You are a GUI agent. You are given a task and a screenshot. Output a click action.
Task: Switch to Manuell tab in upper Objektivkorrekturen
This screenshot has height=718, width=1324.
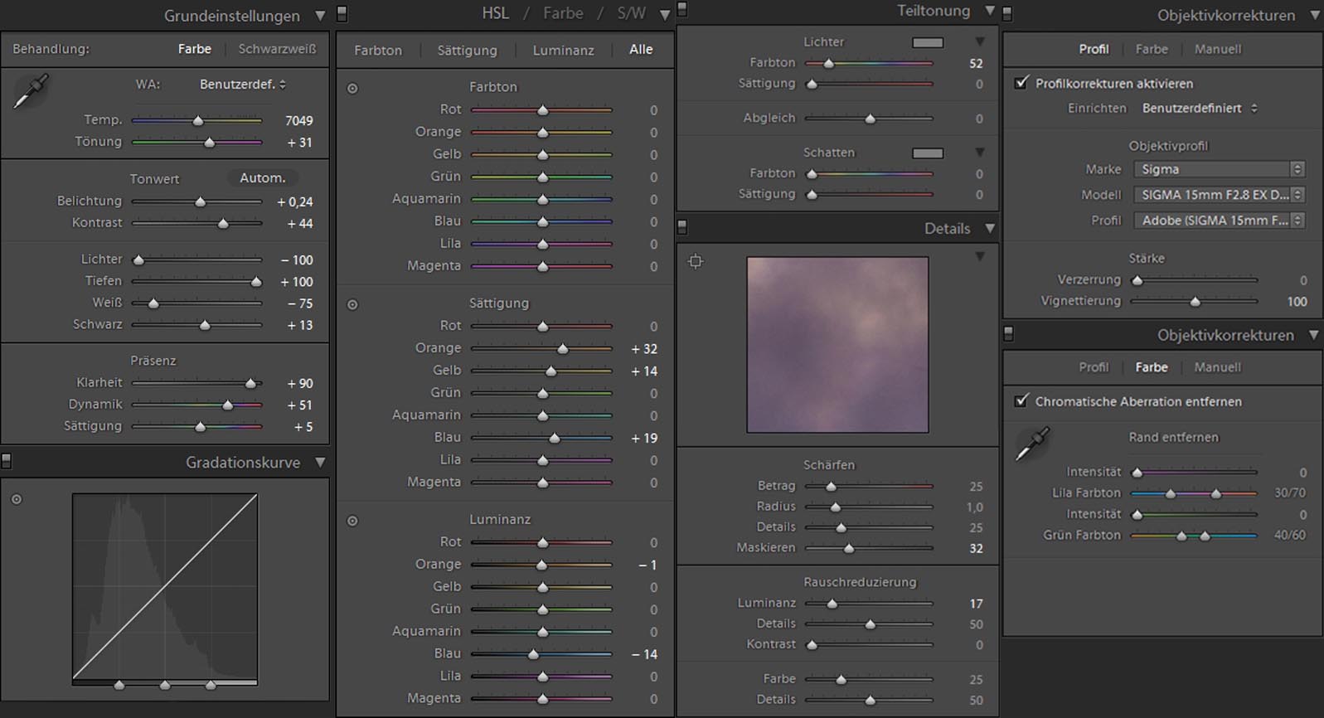(1217, 49)
